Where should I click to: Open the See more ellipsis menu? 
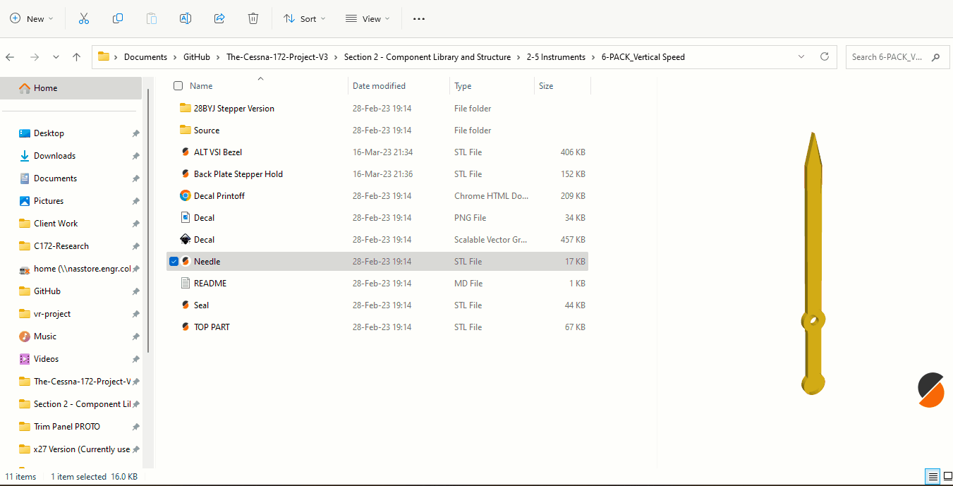pyautogui.click(x=419, y=19)
